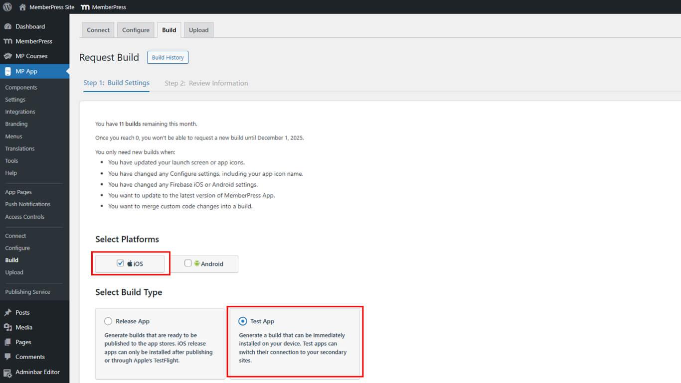Click the Posts pin icon in sidebar
The height and width of the screenshot is (383, 681).
point(8,313)
